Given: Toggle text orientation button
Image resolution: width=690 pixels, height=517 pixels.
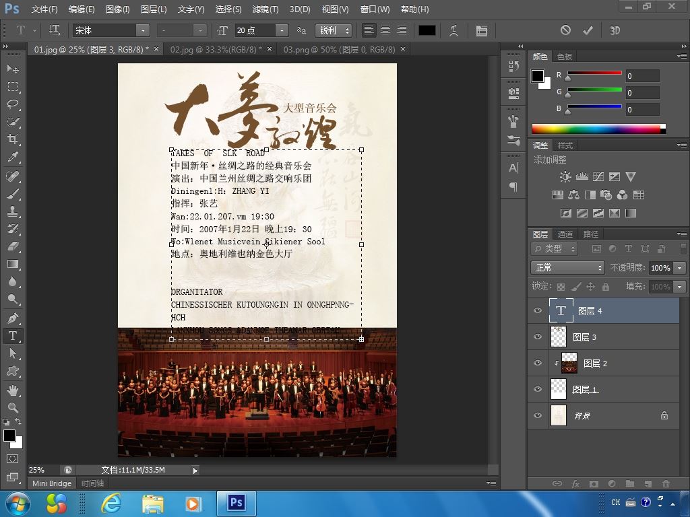Looking at the screenshot, I should point(55,30).
